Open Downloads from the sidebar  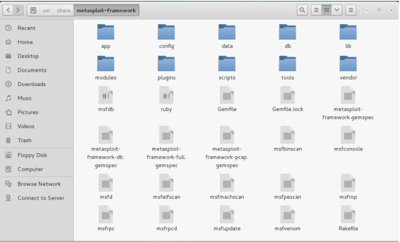(x=37, y=84)
